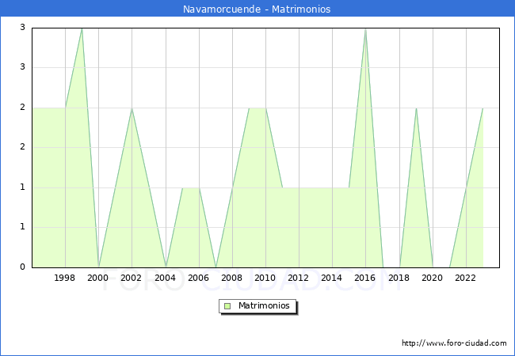The height and width of the screenshot is (356, 515).
Task: Click the 2018 x-axis label
Action: [399, 278]
